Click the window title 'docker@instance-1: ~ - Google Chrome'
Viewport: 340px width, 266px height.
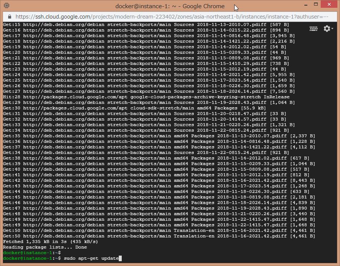coord(170,6)
